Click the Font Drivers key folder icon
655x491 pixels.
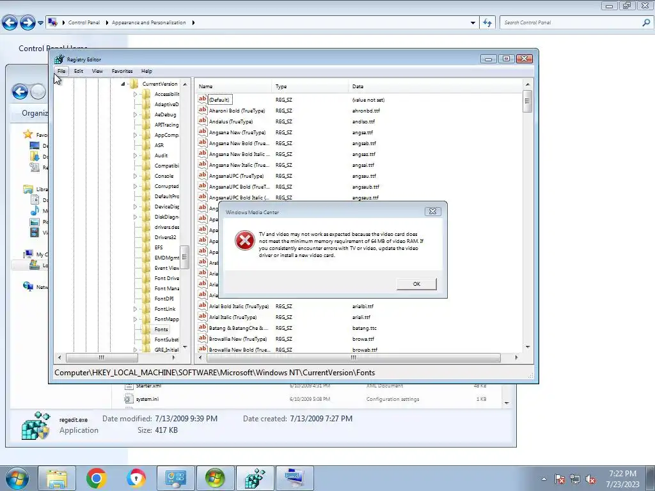click(x=146, y=278)
